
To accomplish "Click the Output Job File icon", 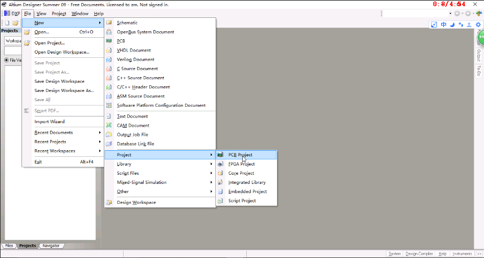I will click(x=109, y=134).
